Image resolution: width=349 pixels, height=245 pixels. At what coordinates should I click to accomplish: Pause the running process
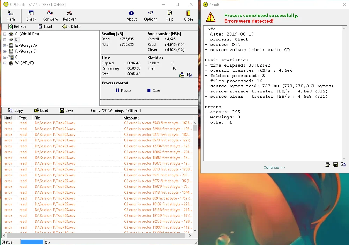(x=123, y=91)
